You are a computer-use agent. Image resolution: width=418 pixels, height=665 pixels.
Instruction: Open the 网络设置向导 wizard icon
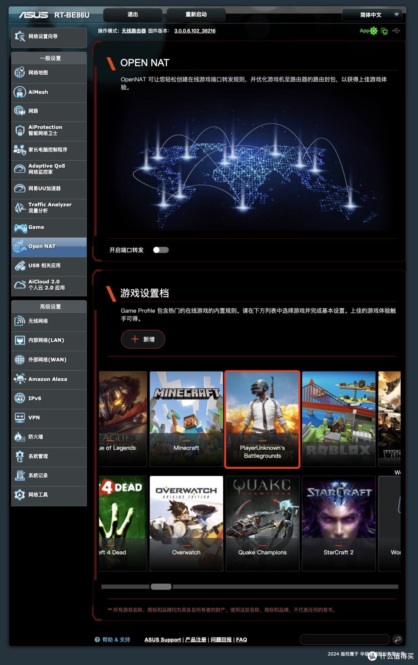[x=20, y=36]
